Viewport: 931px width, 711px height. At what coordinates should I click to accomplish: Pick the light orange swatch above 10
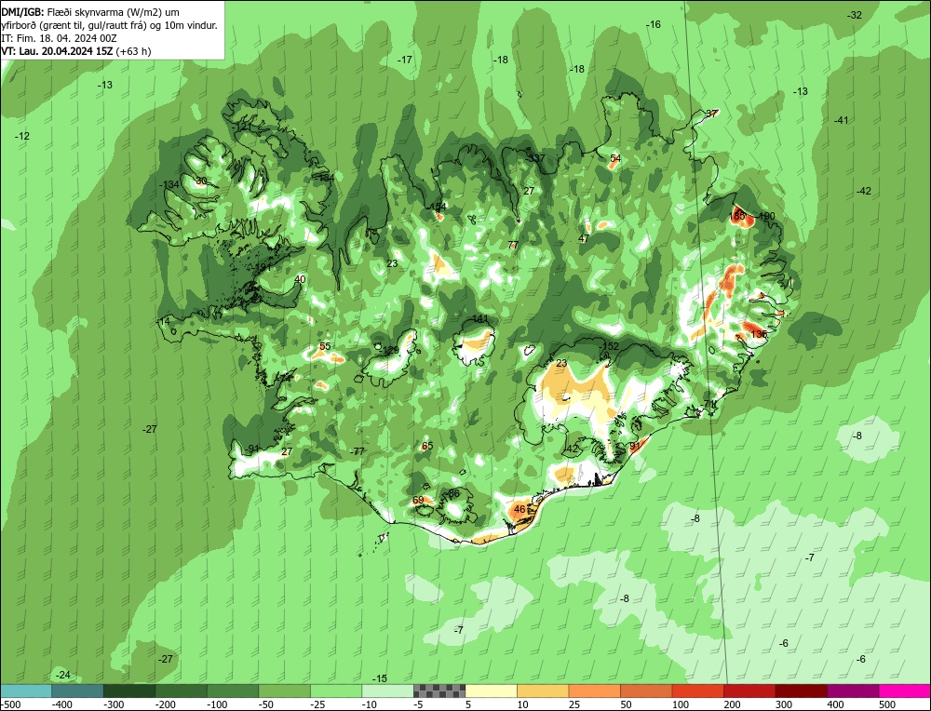click(x=543, y=691)
